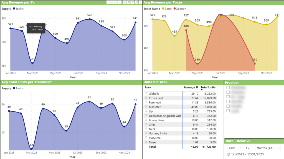Expand the Glabella row
This screenshot has height=159, width=284.
pyautogui.click(x=146, y=93)
